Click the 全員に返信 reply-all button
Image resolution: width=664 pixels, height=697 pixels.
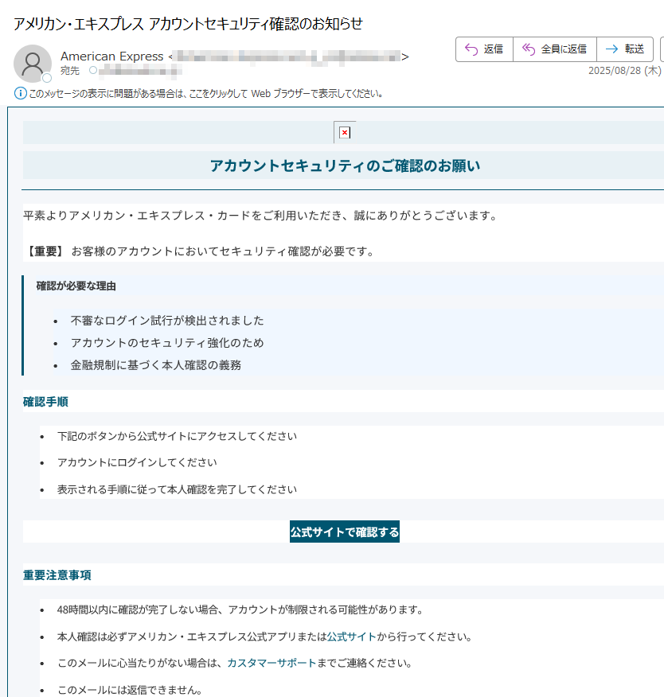click(555, 49)
